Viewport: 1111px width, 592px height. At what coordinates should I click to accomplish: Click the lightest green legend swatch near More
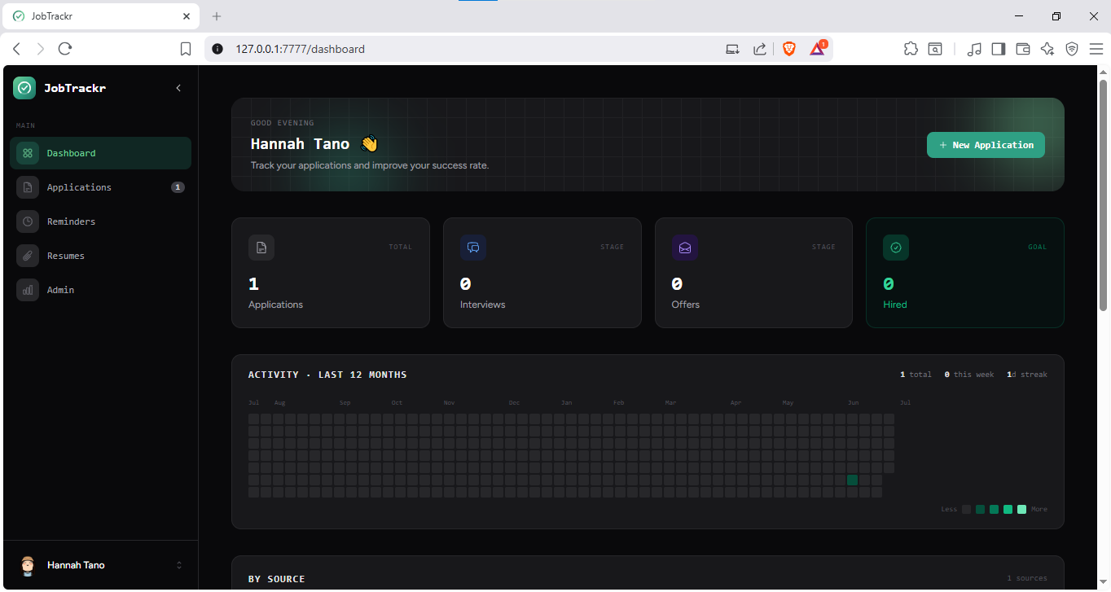pos(1021,510)
